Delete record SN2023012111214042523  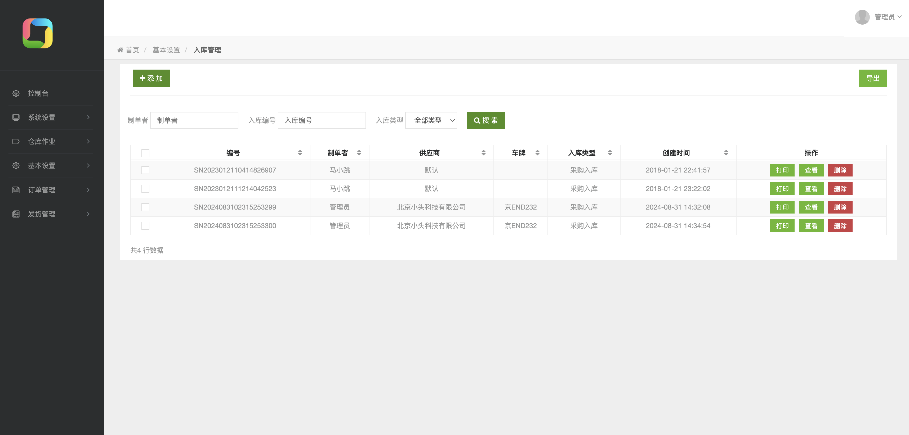(x=840, y=189)
